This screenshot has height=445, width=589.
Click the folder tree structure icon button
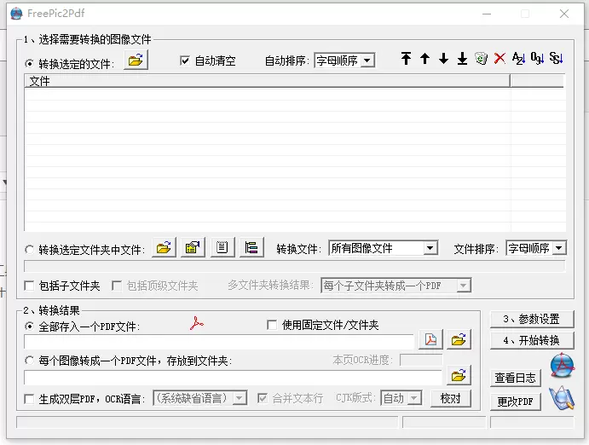(x=251, y=248)
